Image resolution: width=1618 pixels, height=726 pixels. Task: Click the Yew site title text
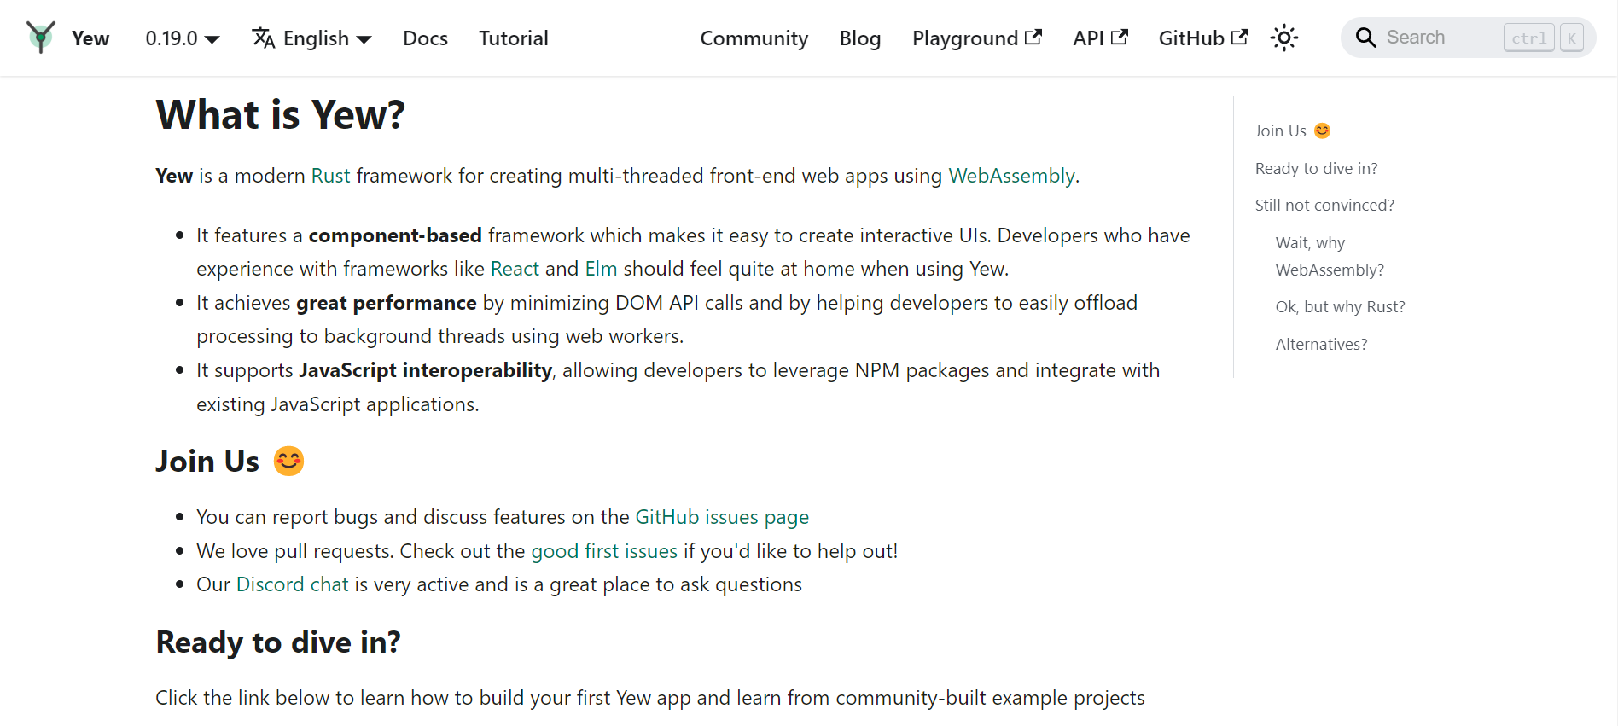tap(90, 38)
